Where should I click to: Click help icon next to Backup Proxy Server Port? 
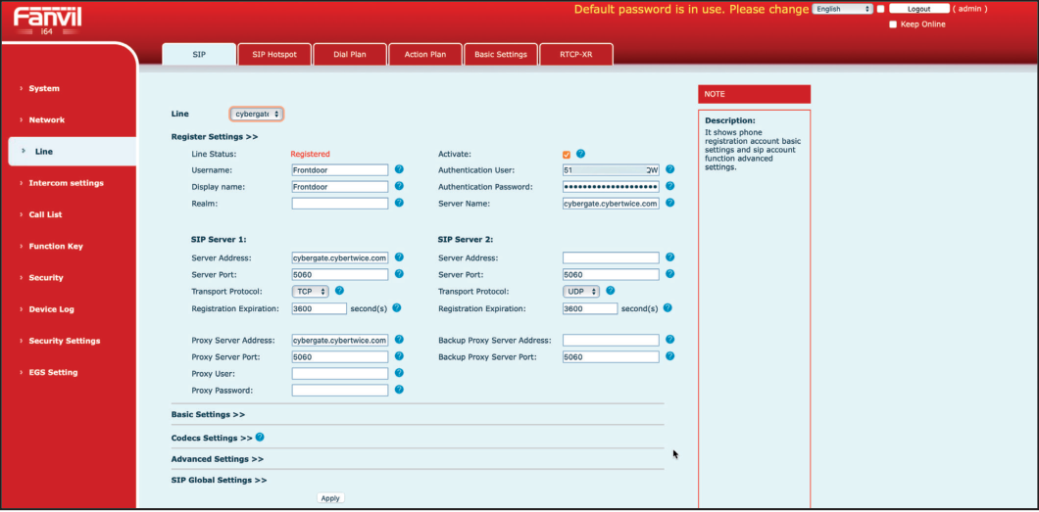(x=670, y=356)
